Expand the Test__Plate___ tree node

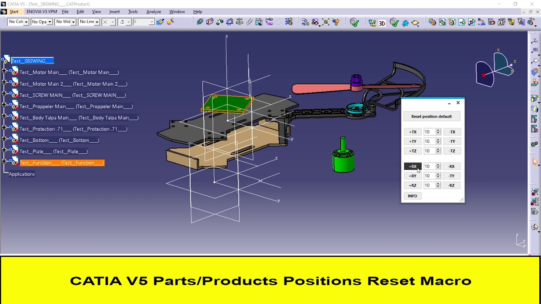(4, 150)
